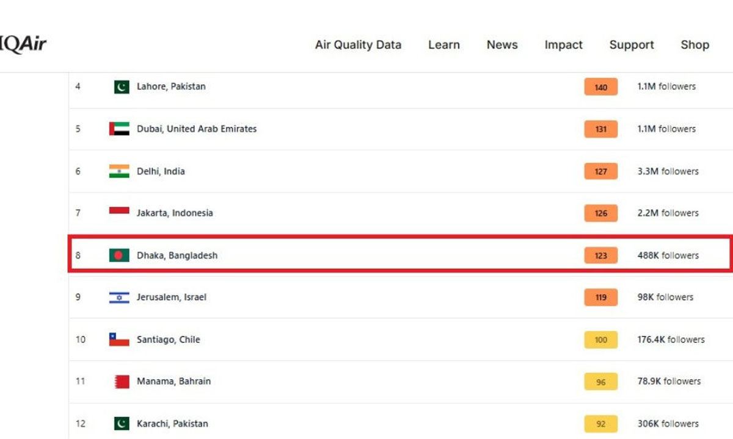Image resolution: width=733 pixels, height=439 pixels.
Task: Open the Karachi, Pakistan city link
Action: [x=172, y=424]
